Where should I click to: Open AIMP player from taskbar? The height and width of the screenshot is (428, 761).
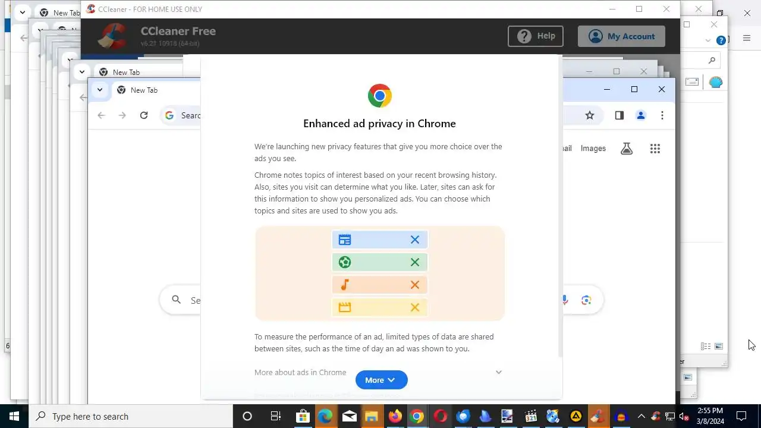[x=576, y=416]
